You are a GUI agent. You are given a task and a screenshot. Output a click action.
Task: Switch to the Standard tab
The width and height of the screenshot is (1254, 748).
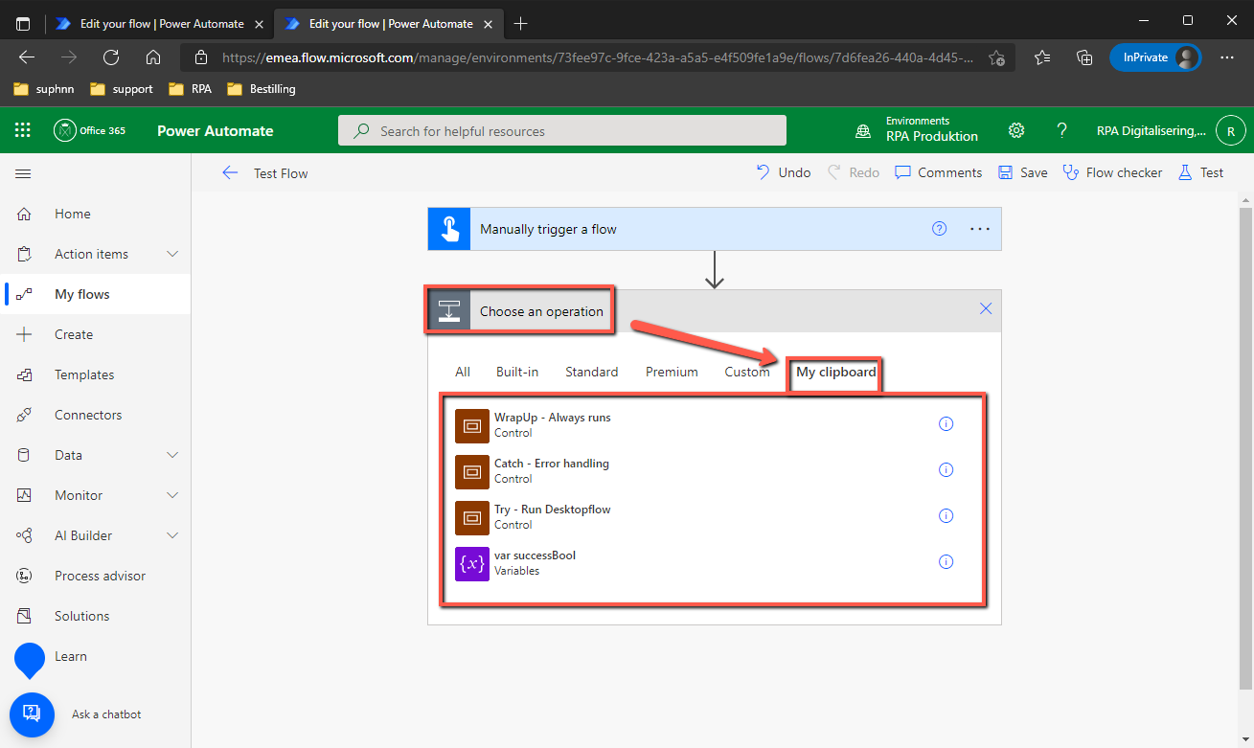tap(592, 372)
